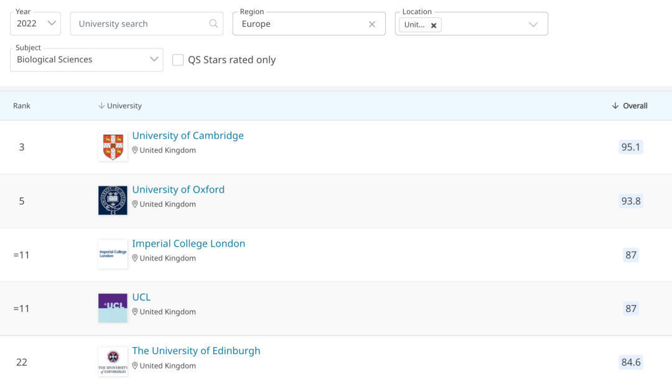Open the Imperial College London link
The width and height of the screenshot is (672, 389).
click(189, 244)
